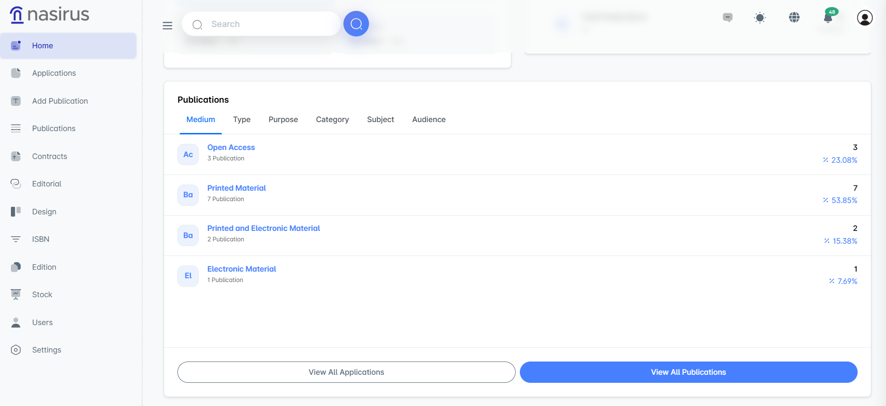Image resolution: width=886 pixels, height=406 pixels.
Task: Go to Stock in the sidebar
Action: [42, 294]
